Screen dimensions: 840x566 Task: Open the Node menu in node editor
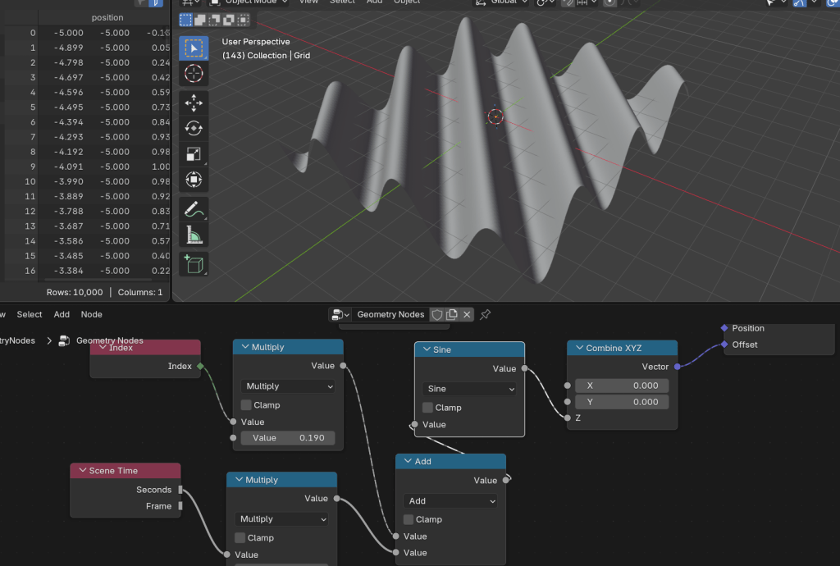(91, 314)
